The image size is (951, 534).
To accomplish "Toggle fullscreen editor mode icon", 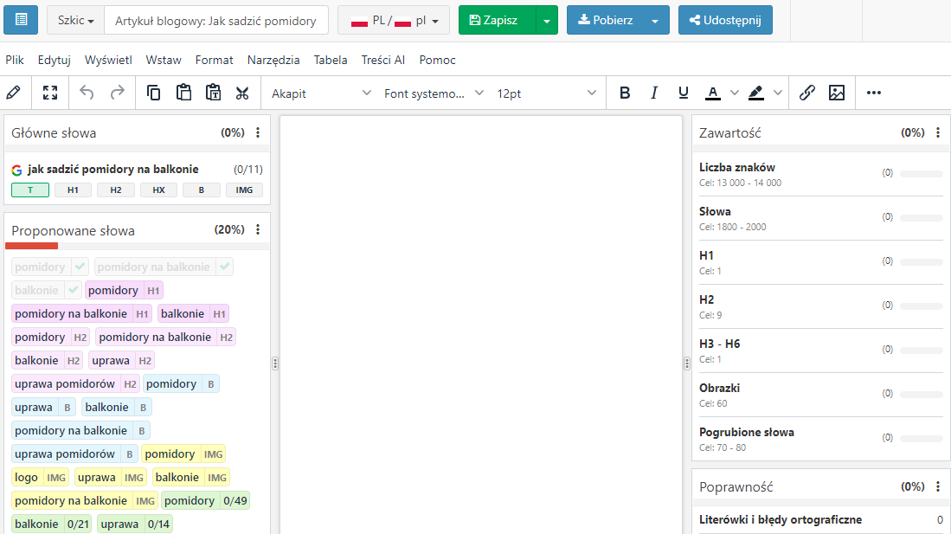I will (x=50, y=93).
